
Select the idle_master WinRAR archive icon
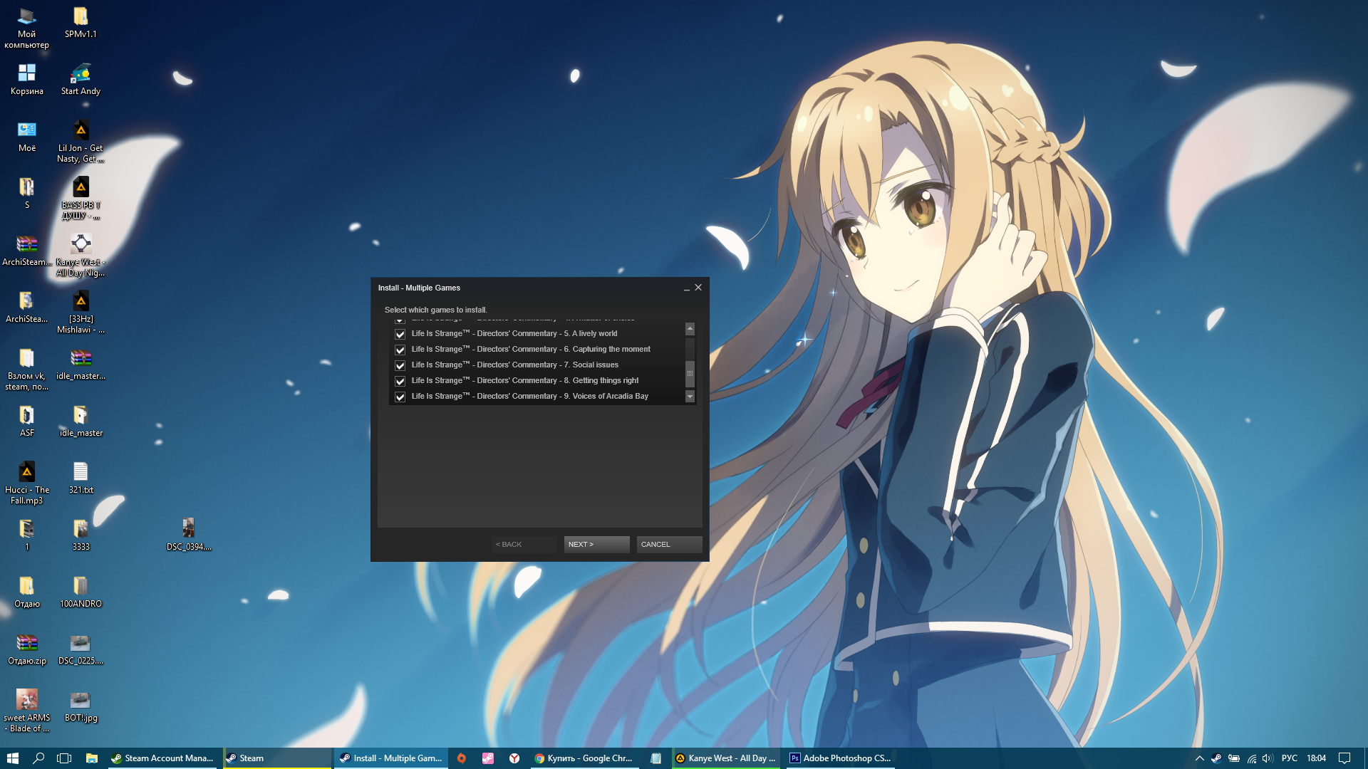tap(81, 364)
